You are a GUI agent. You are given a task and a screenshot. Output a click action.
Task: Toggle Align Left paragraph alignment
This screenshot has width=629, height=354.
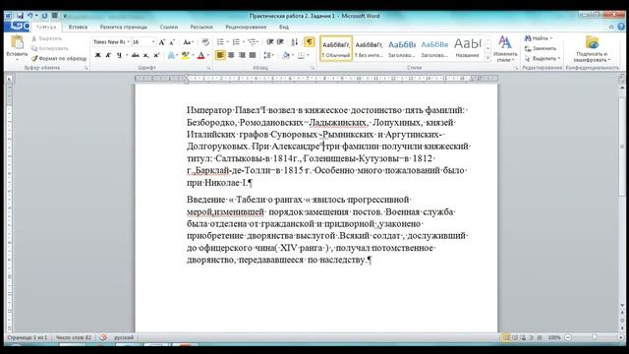click(x=220, y=55)
